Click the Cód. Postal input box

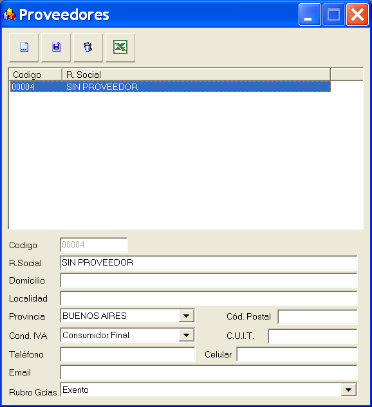click(317, 317)
